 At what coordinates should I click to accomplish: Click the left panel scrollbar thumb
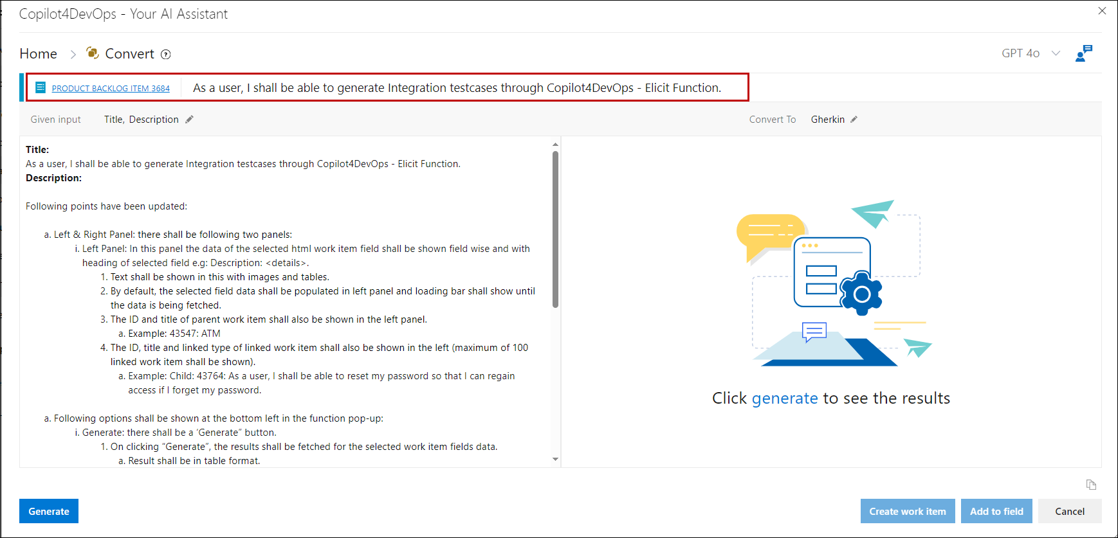pyautogui.click(x=555, y=229)
